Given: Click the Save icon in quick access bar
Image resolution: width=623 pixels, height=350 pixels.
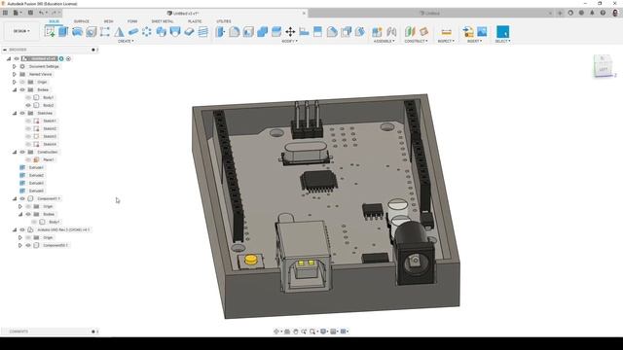Looking at the screenshot, I should pos(30,13).
